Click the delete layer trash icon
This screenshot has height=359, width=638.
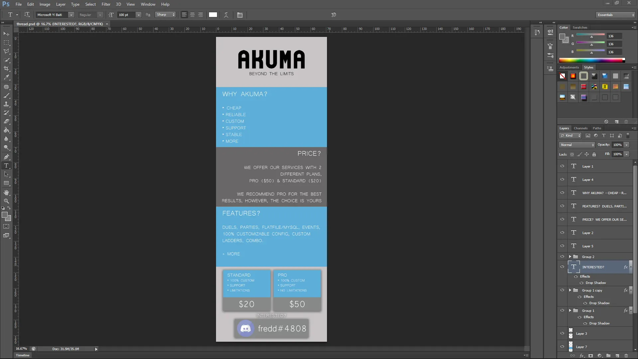coord(626,355)
